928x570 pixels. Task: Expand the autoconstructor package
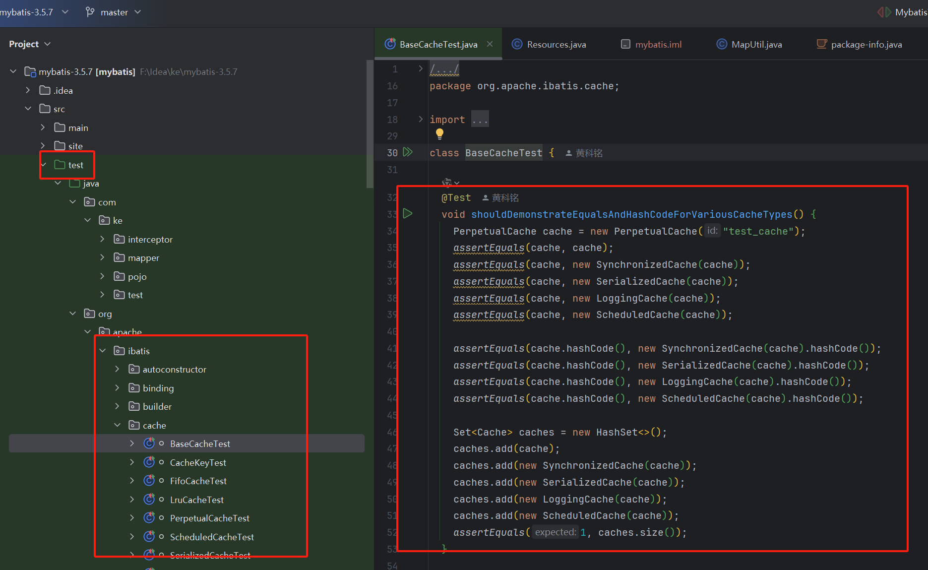pos(117,369)
